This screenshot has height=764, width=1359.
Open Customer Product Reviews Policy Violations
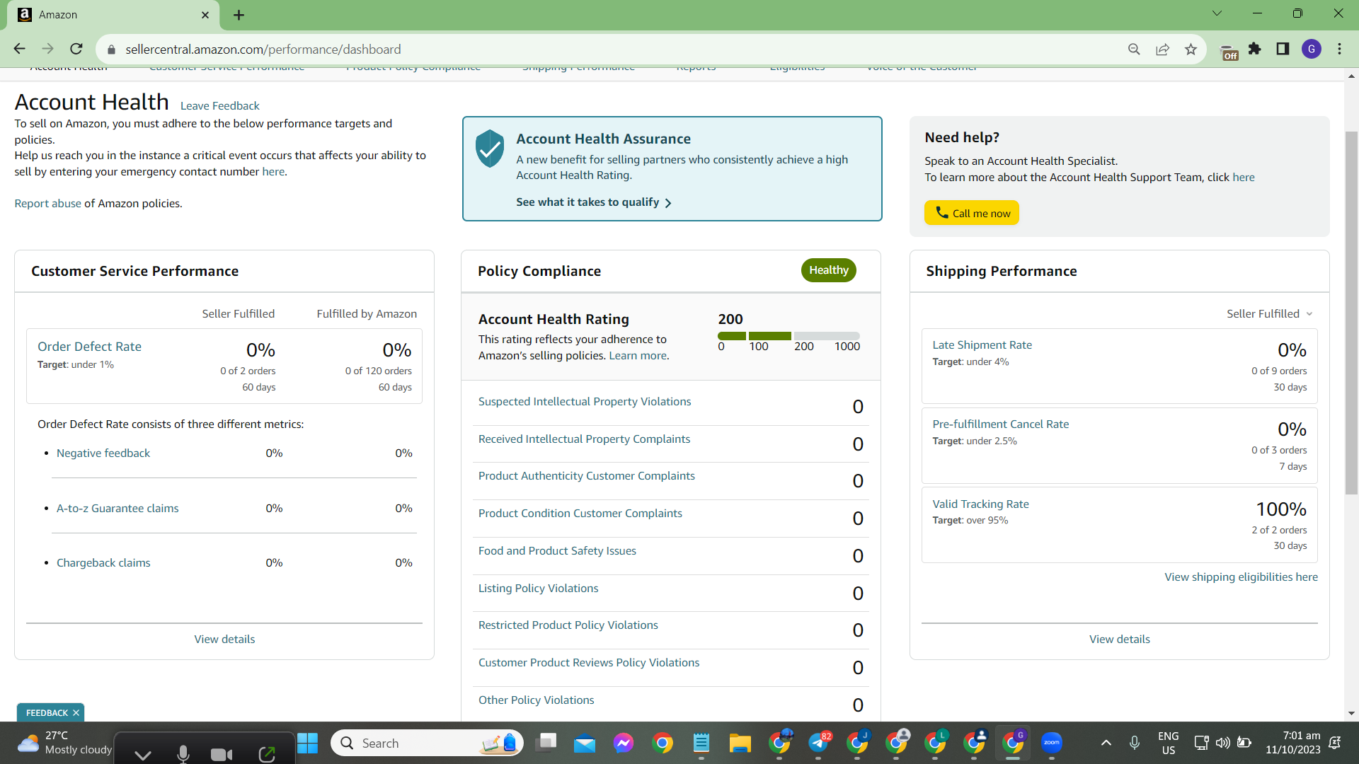coord(589,663)
